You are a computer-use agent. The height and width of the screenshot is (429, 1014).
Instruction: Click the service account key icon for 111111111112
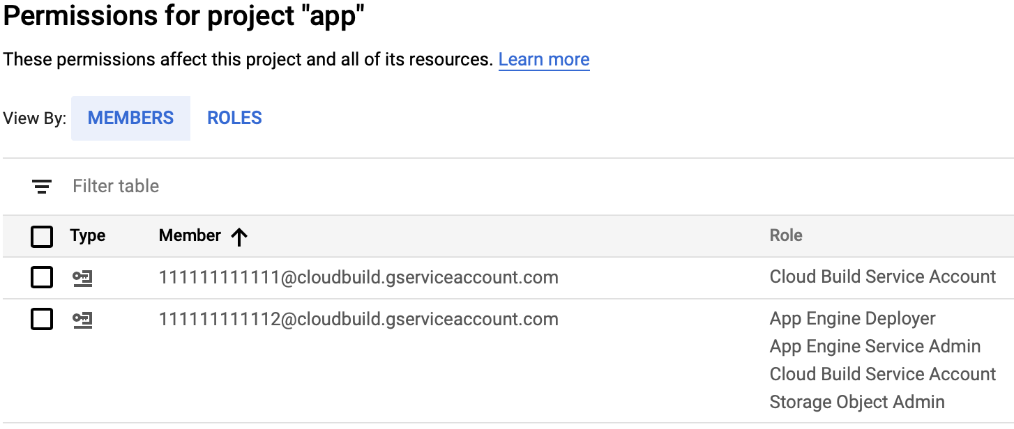[x=83, y=320]
